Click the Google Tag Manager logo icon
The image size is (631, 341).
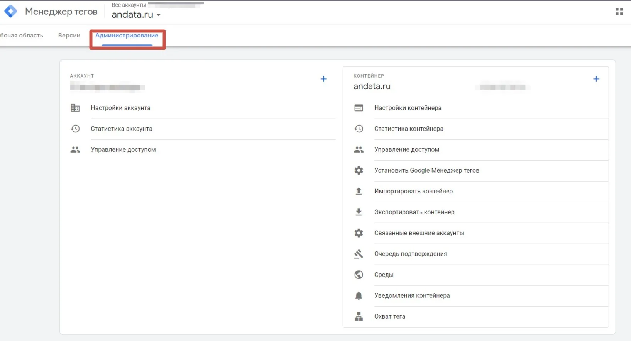click(10, 11)
